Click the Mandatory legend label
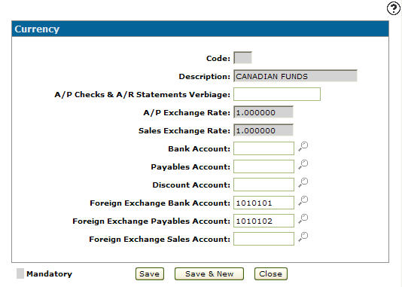This screenshot has height=287, width=402. pos(49,274)
